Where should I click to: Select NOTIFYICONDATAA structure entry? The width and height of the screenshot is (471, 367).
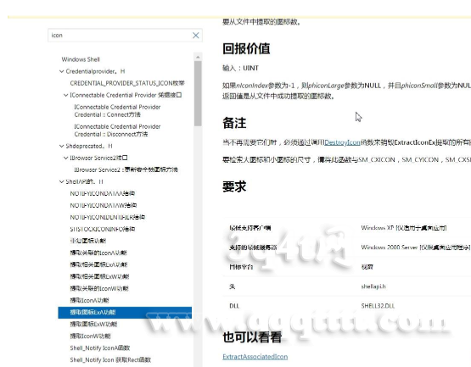click(x=102, y=193)
